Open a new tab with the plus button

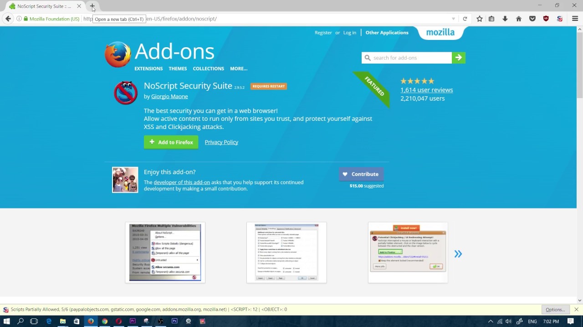coord(92,6)
